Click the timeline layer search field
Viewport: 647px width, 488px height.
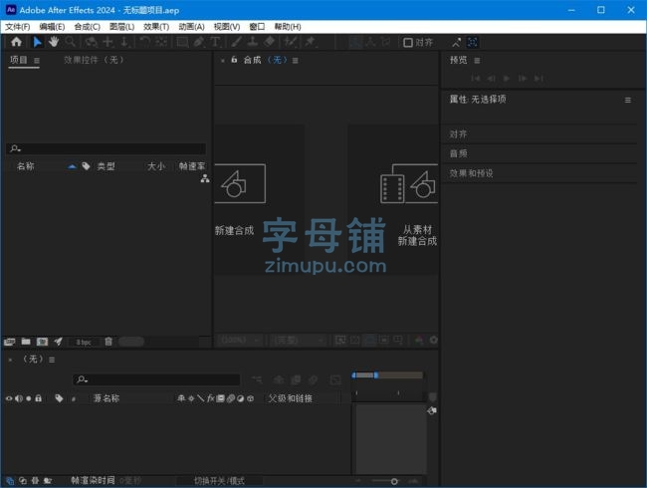pyautogui.click(x=156, y=379)
